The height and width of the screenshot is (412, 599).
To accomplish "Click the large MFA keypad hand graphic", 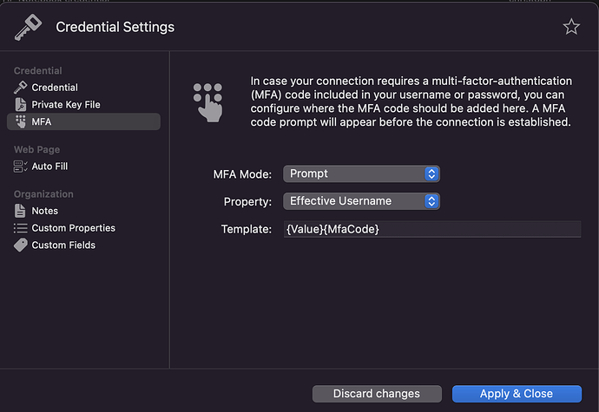I will tap(208, 102).
